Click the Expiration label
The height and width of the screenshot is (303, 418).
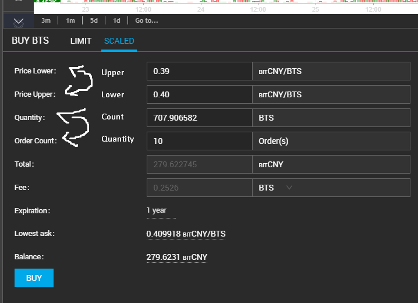pyautogui.click(x=32, y=211)
